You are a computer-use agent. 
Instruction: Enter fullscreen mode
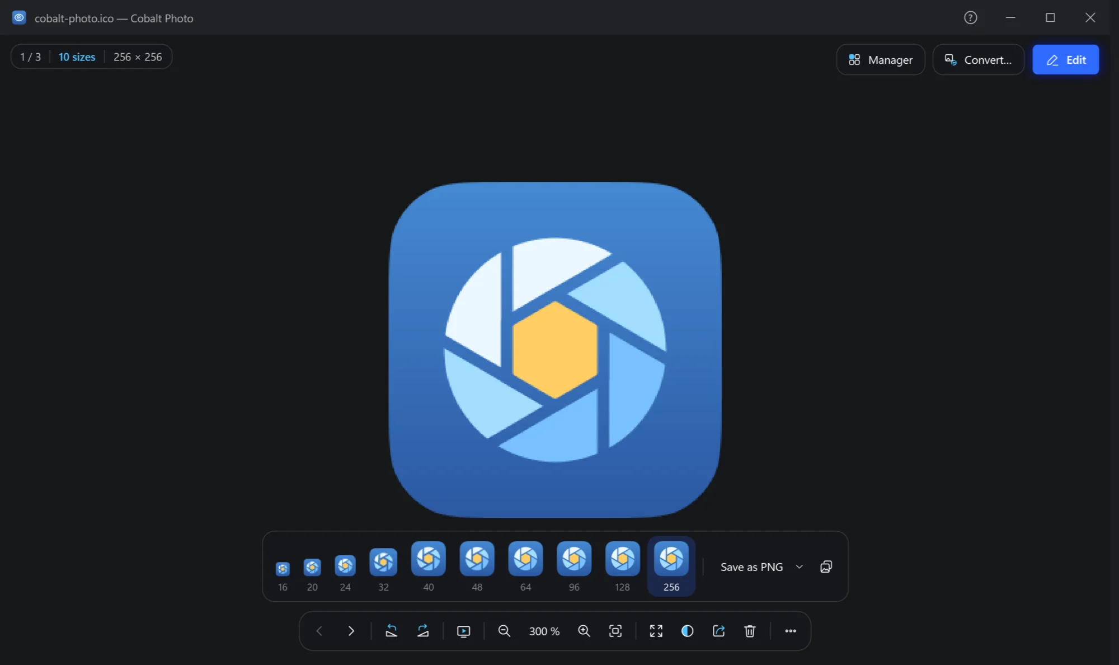click(x=656, y=631)
